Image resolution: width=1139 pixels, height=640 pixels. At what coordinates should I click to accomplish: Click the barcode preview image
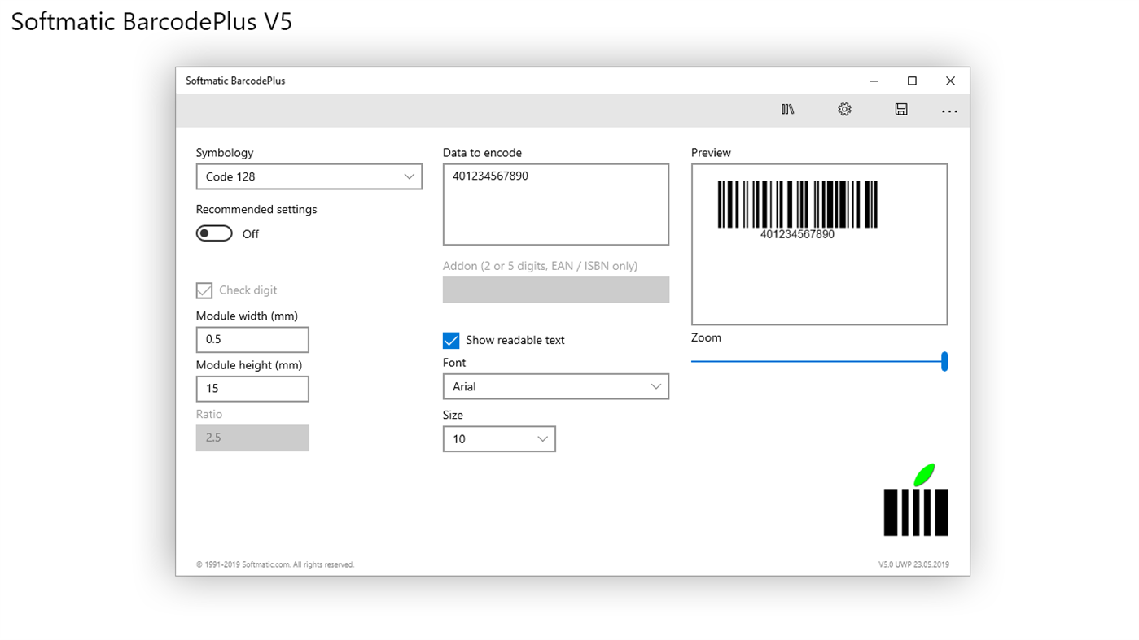click(798, 207)
